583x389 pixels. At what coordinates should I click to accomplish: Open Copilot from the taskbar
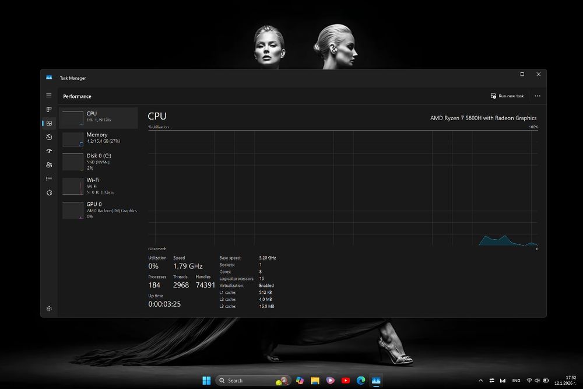pyautogui.click(x=300, y=380)
